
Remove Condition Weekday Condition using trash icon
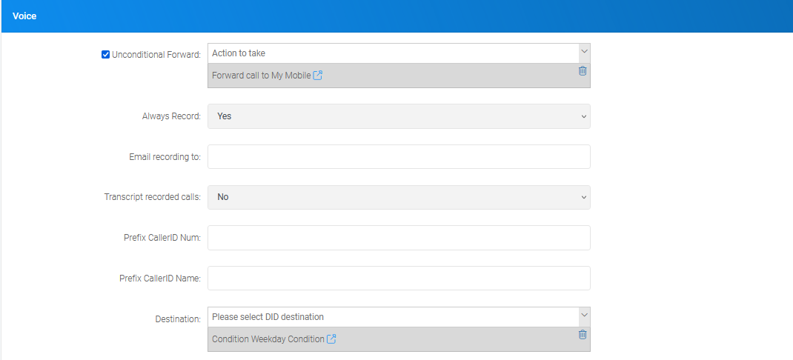[x=583, y=334]
